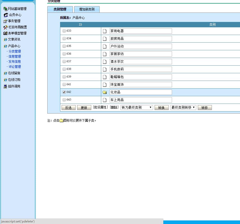This screenshot has width=240, height=224.
Task: Click the 表单模型管理 book icon
Action: pyautogui.click(x=5, y=33)
